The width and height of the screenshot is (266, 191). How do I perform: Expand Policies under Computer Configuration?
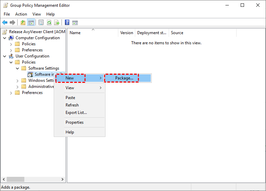[x=11, y=44]
